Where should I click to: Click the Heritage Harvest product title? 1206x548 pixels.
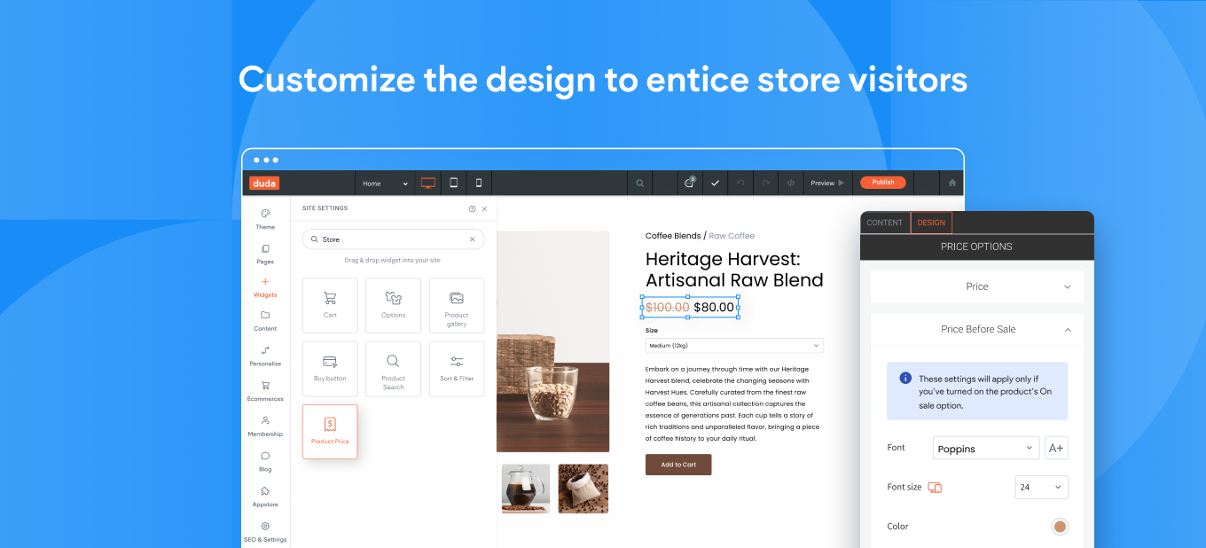click(x=734, y=270)
